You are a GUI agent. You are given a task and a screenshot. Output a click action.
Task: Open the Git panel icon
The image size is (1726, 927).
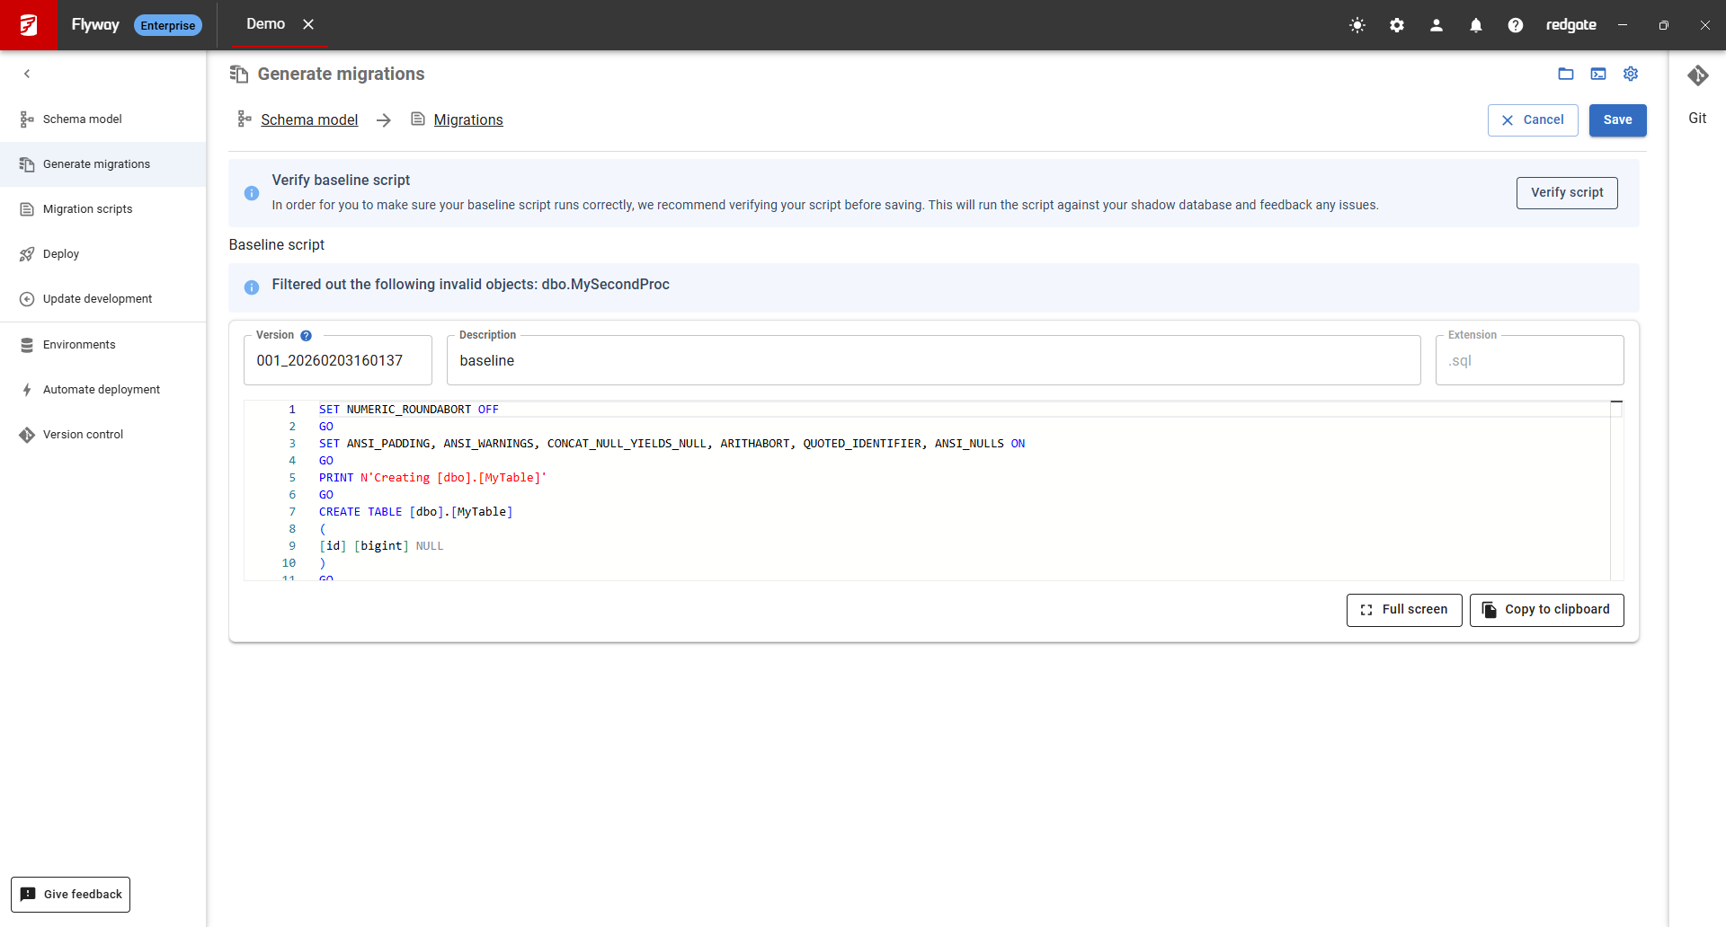(x=1697, y=76)
